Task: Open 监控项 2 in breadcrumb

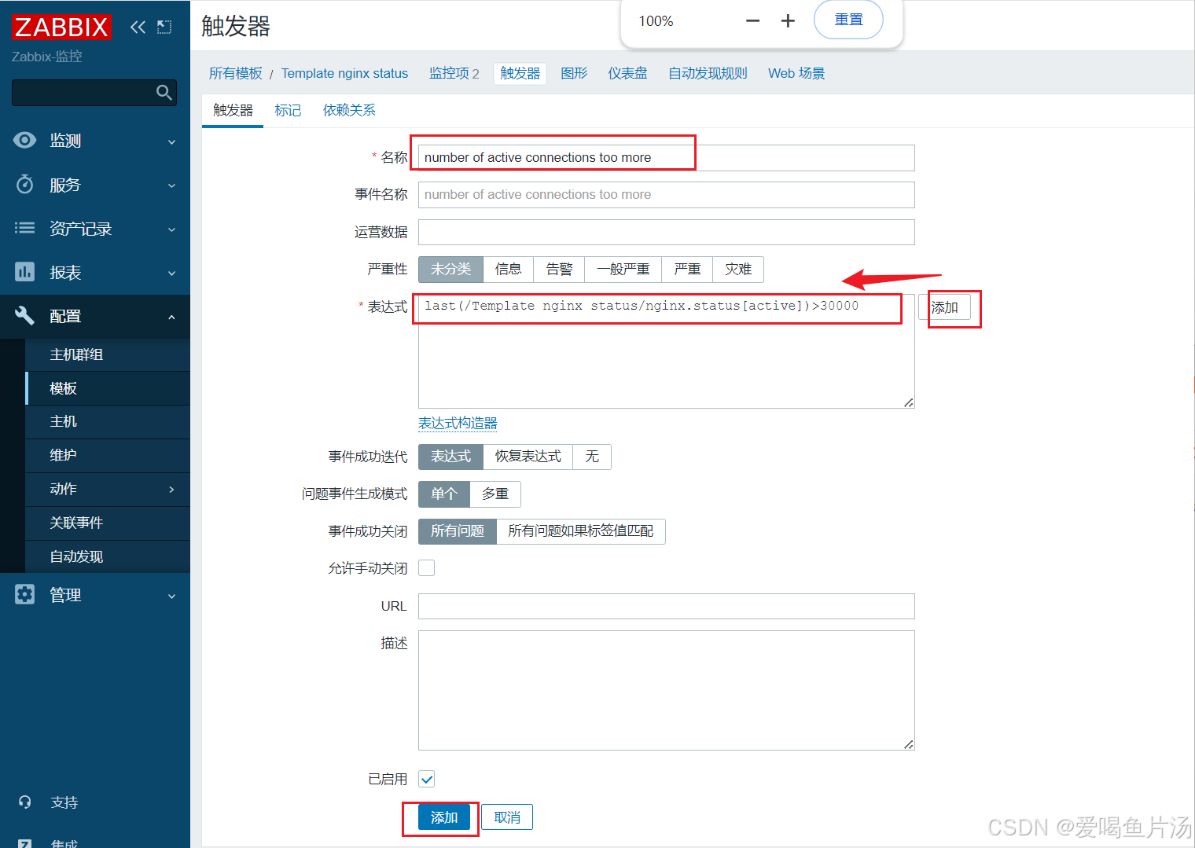Action: click(454, 73)
